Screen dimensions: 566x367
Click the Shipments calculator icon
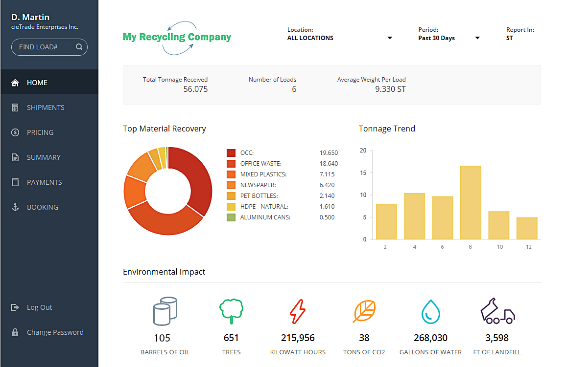coord(15,108)
